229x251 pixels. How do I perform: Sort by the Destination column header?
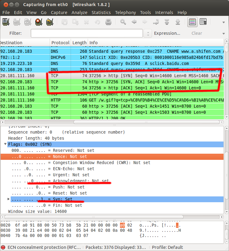coord(25,43)
